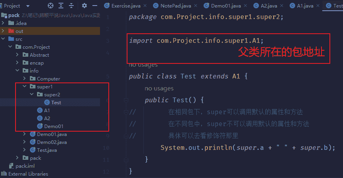Click the Expand All icon in Project panel
The width and height of the screenshot is (343, 178).
coord(61,6)
